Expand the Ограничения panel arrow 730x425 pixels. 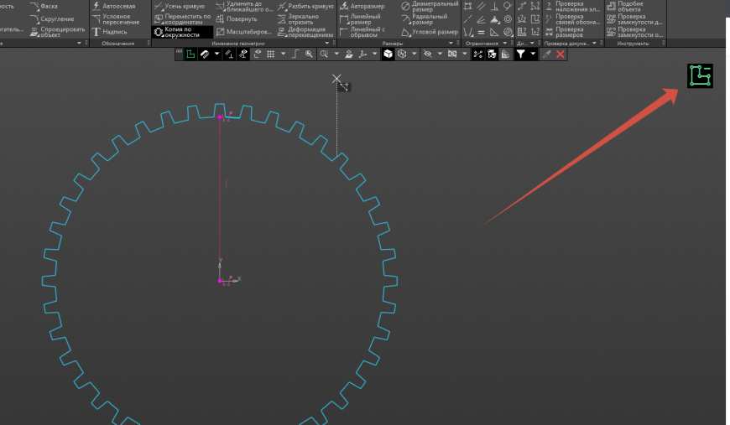(x=504, y=44)
